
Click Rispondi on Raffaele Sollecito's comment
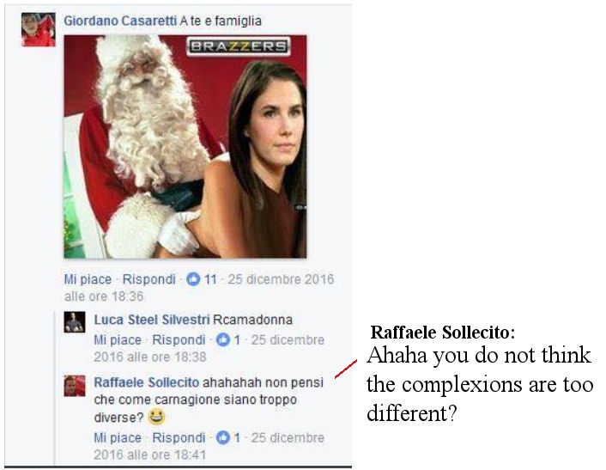[x=179, y=438]
